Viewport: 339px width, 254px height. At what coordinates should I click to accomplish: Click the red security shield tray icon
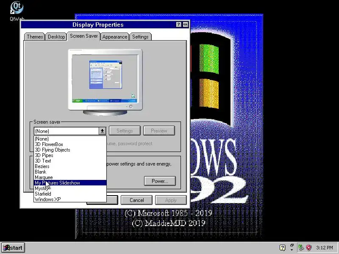click(309, 248)
